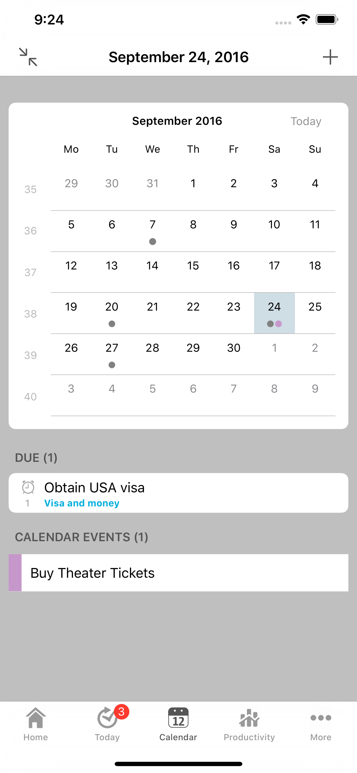Select September 7 on the calendar
The image size is (357, 773).
click(x=152, y=230)
